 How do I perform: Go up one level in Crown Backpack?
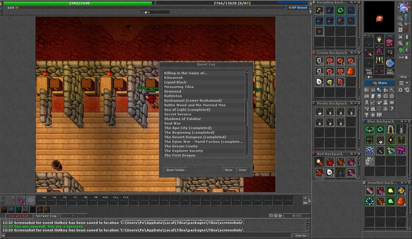(x=352, y=53)
